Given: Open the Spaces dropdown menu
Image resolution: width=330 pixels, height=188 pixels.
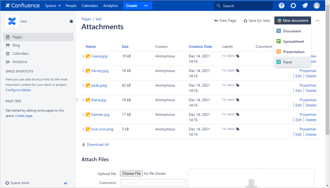Looking at the screenshot, I should pos(53,6).
